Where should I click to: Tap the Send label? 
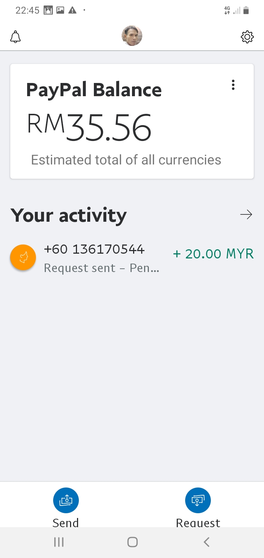point(66,522)
